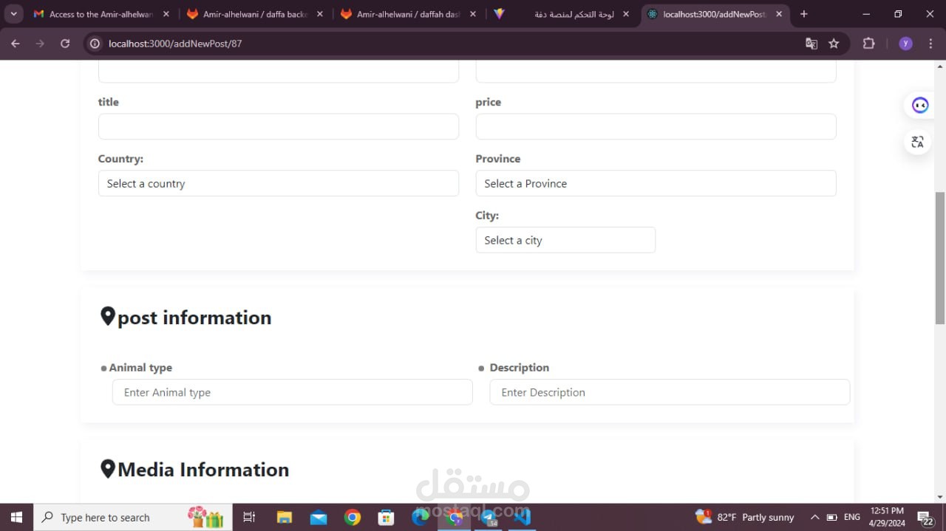Translate this page icon in address bar
Screen dimensions: 946x531
pyautogui.click(x=811, y=44)
